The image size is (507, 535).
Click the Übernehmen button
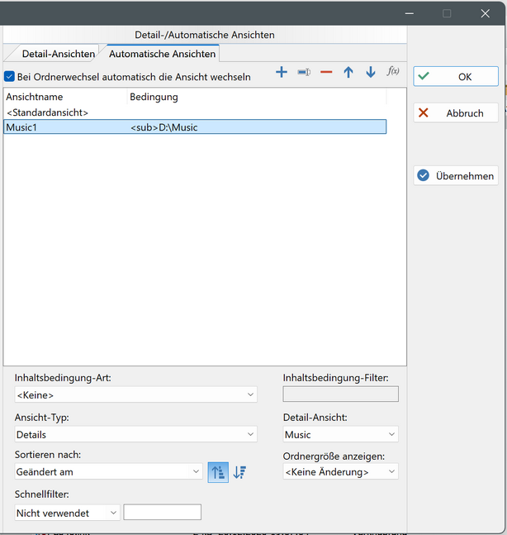(456, 176)
